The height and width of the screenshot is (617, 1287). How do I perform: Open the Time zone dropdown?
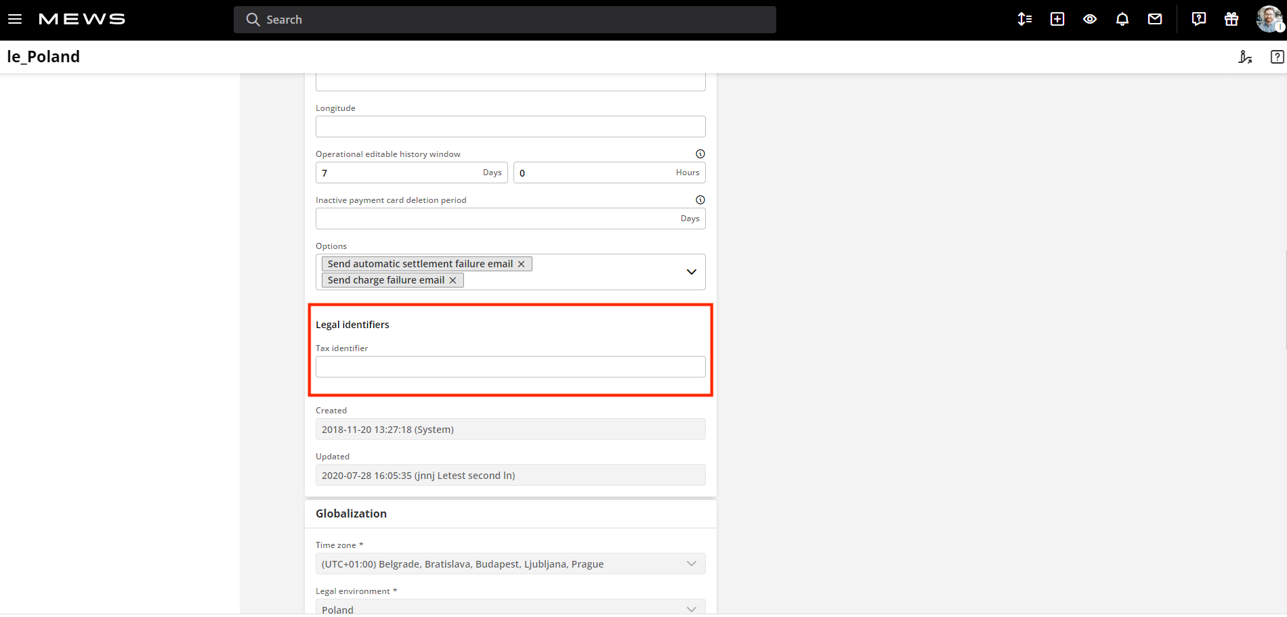point(692,564)
